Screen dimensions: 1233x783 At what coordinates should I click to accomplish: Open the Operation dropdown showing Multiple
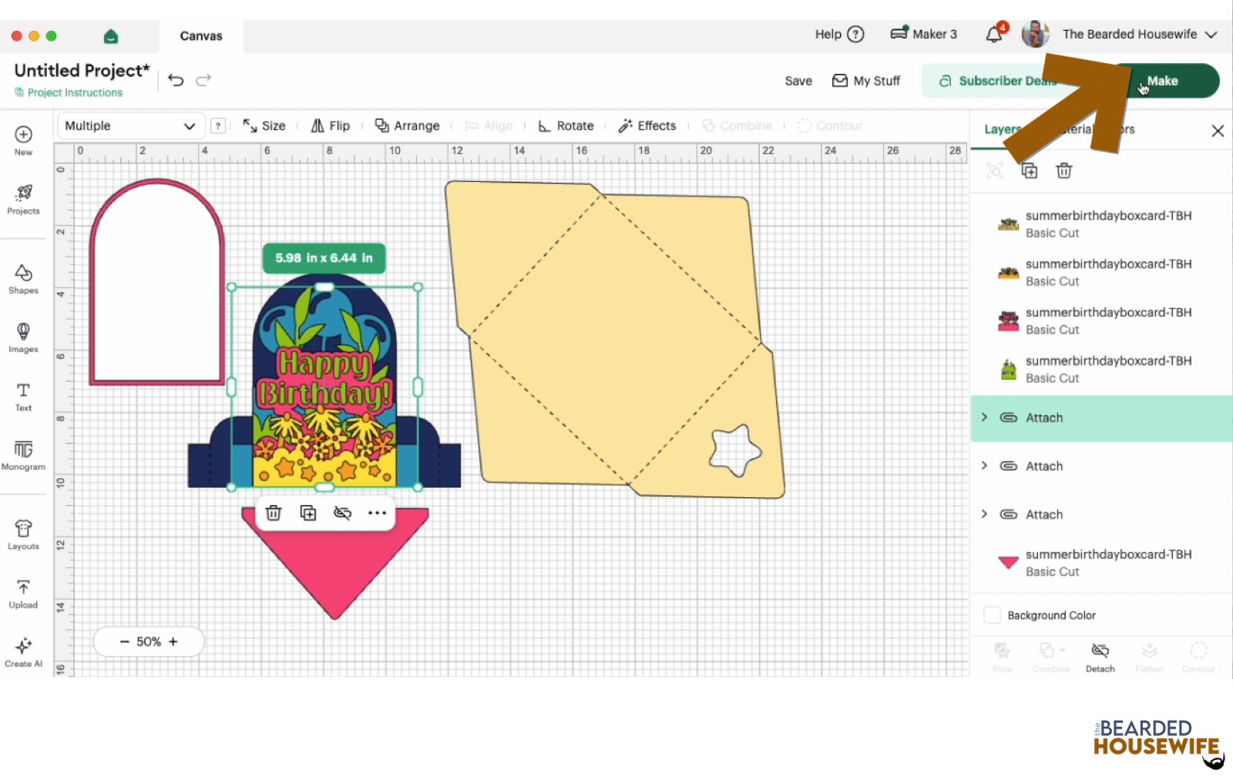(130, 125)
